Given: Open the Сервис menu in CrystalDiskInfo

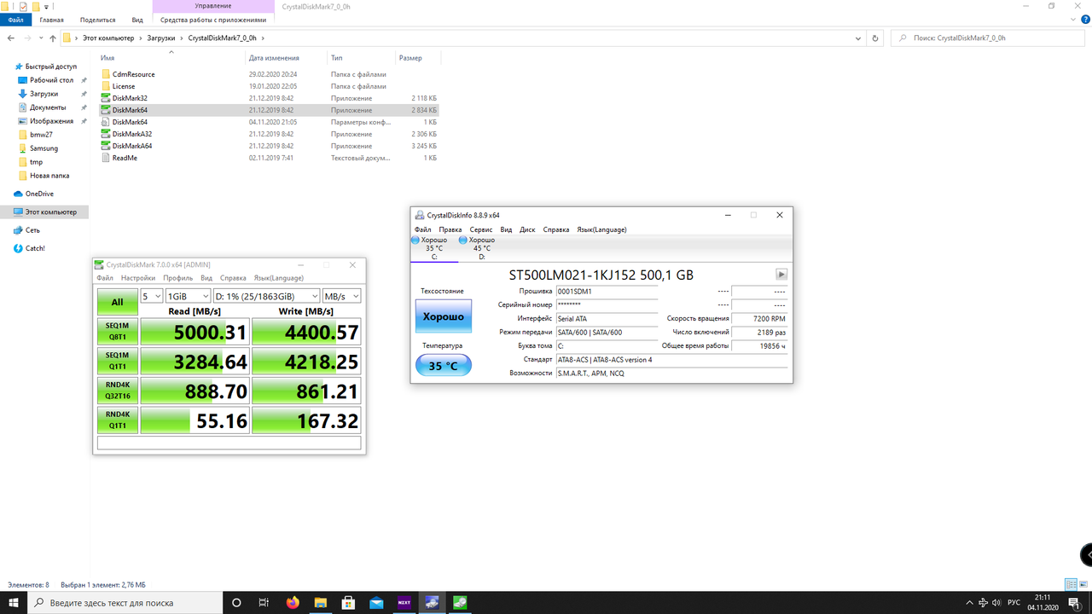Looking at the screenshot, I should click(x=481, y=229).
